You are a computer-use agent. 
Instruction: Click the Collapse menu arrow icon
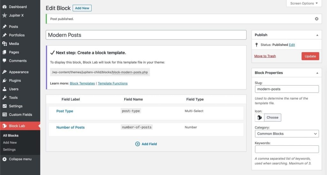coord(4,159)
